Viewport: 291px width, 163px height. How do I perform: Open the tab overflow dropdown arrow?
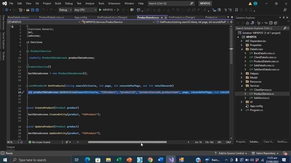228,17
